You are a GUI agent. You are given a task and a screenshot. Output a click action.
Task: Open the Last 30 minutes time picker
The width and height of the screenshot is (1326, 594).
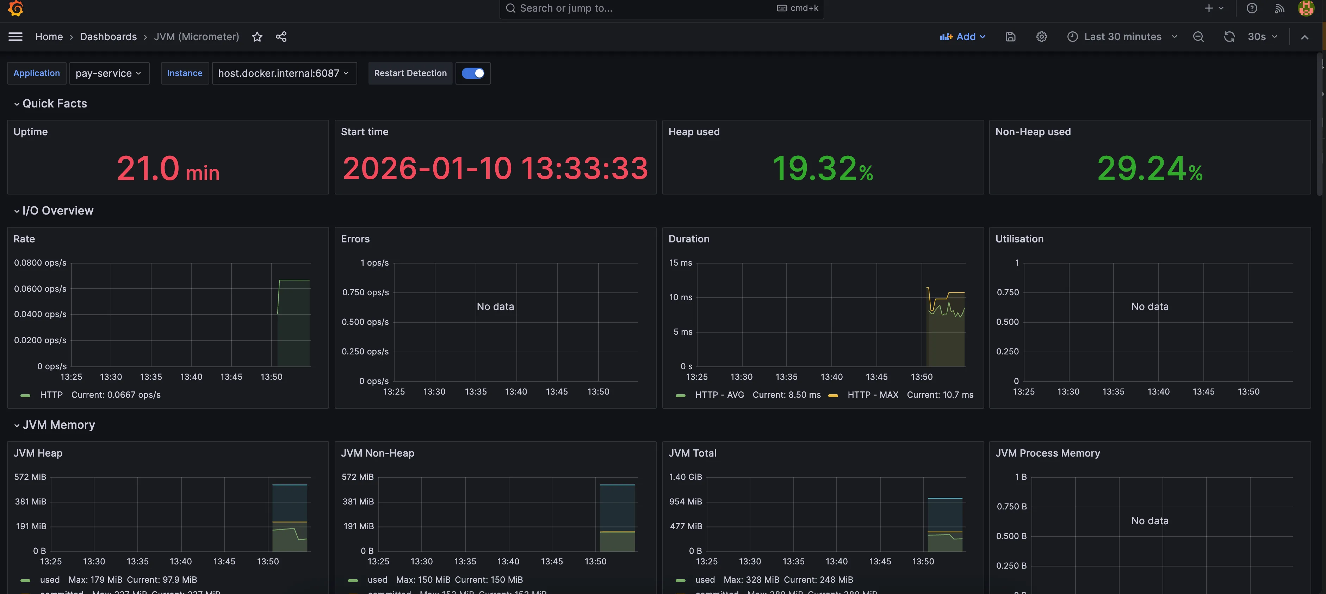coord(1122,37)
